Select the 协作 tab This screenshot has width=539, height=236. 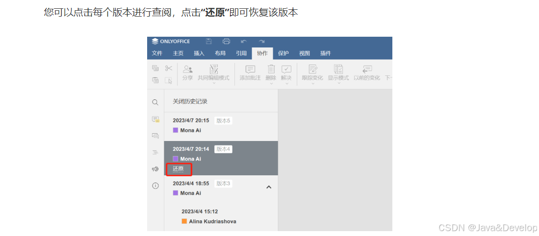(x=262, y=53)
